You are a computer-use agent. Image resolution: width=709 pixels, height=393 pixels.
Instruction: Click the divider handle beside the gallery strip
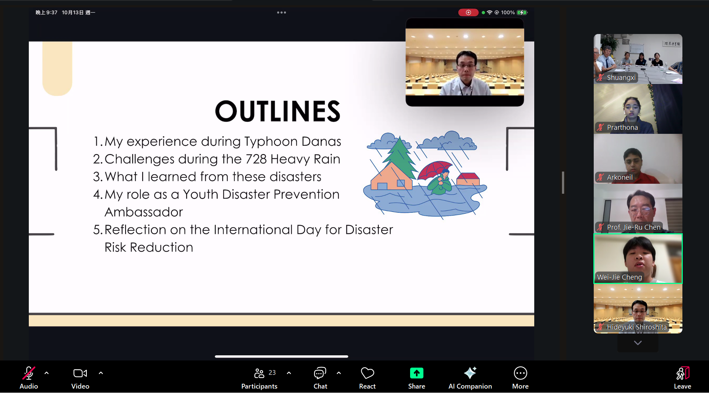pos(563,182)
